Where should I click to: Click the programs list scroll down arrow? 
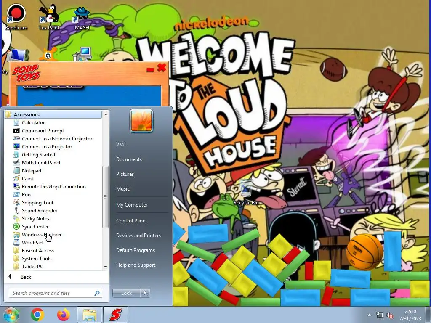pos(106,267)
